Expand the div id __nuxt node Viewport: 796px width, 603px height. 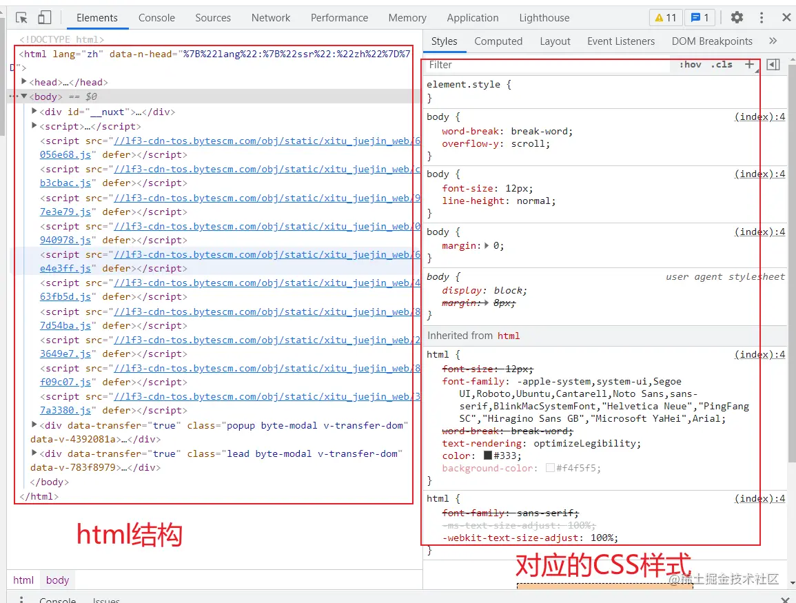34,111
